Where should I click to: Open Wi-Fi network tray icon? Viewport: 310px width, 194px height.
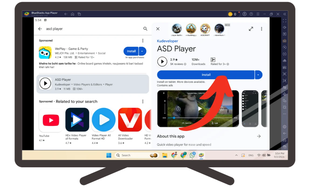(259, 155)
